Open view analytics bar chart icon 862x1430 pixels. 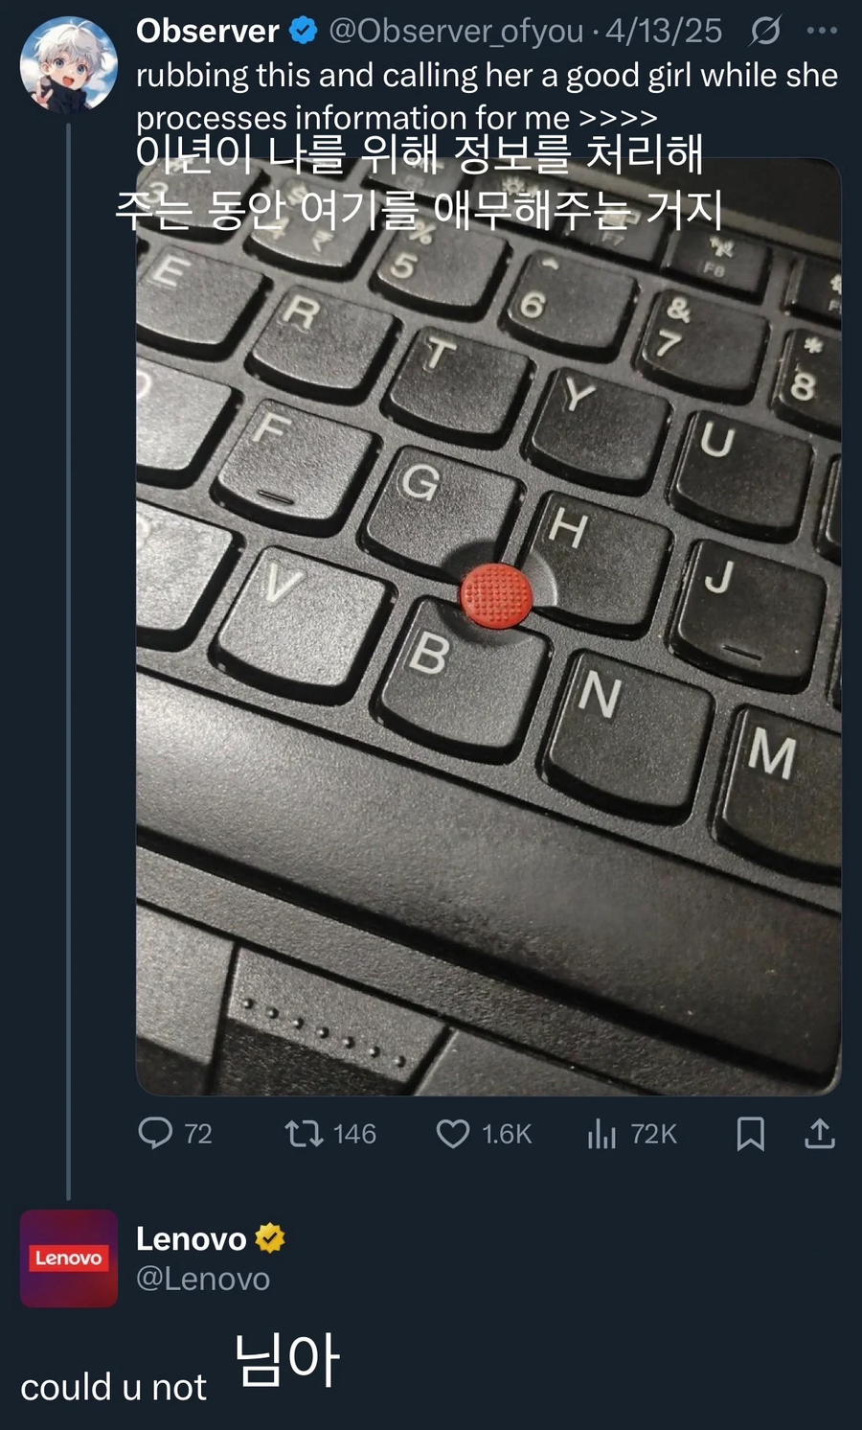pos(601,1134)
